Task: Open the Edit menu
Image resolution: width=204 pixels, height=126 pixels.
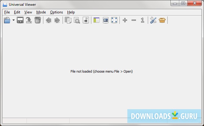Action: (x=17, y=12)
